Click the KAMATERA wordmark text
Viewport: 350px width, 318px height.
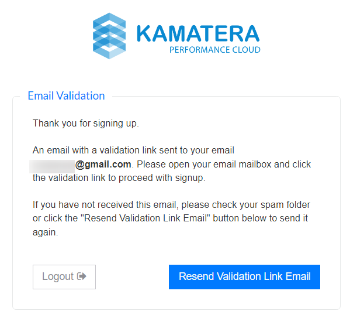coord(198,33)
